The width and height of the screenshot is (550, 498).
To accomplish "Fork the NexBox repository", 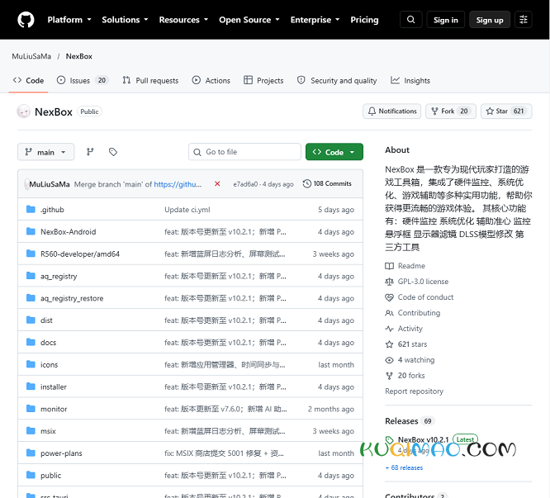I will (450, 111).
